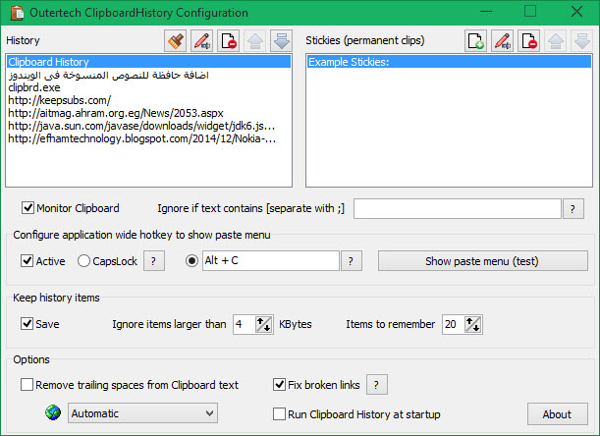Select the CapsLock radio button
Viewport: 600px width, 436px height.
83,261
